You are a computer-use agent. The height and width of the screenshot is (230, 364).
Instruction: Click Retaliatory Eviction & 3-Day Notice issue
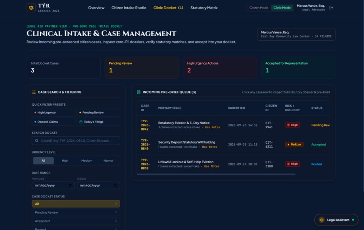(x=184, y=122)
